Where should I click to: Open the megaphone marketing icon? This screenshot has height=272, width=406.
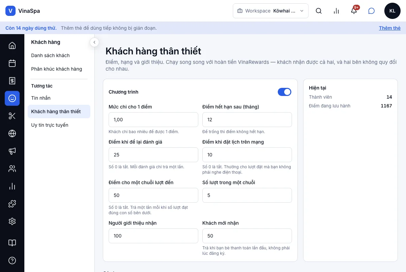[12, 151]
